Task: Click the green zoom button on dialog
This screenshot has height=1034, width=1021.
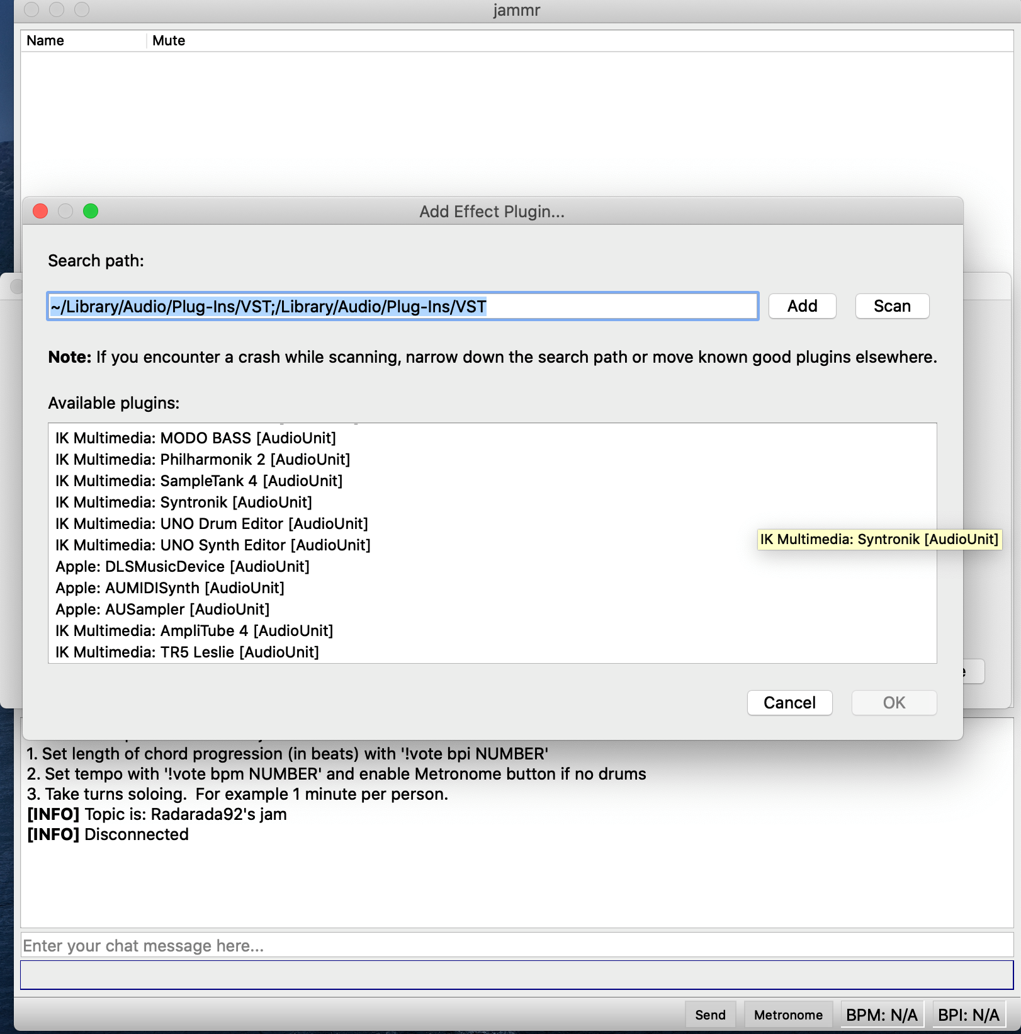Action: (91, 211)
